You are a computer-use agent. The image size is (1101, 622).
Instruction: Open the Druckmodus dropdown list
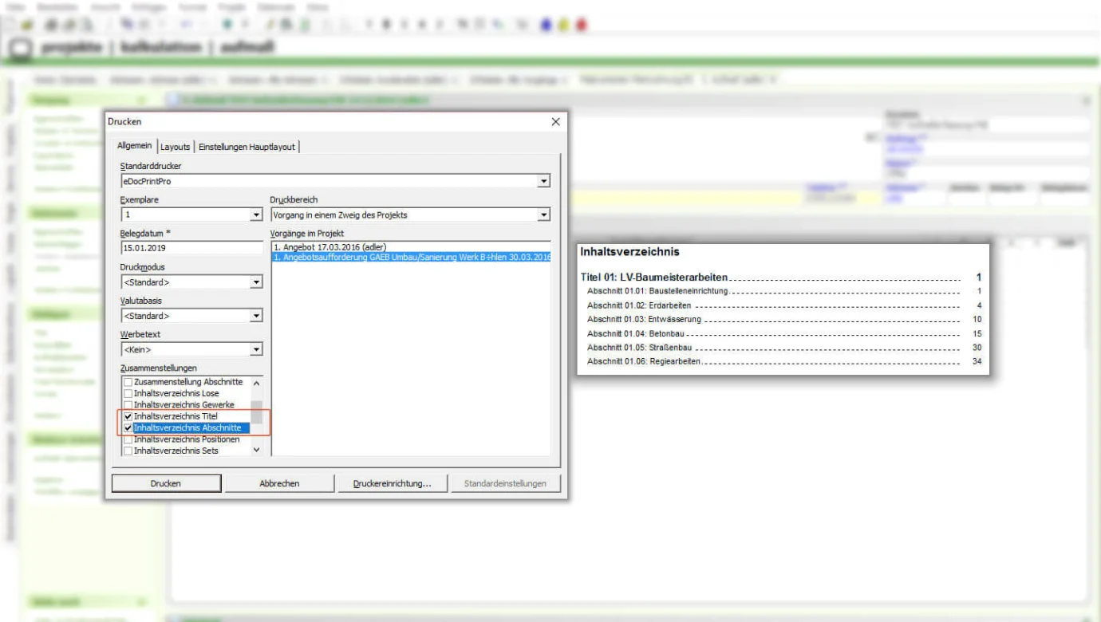click(x=256, y=281)
